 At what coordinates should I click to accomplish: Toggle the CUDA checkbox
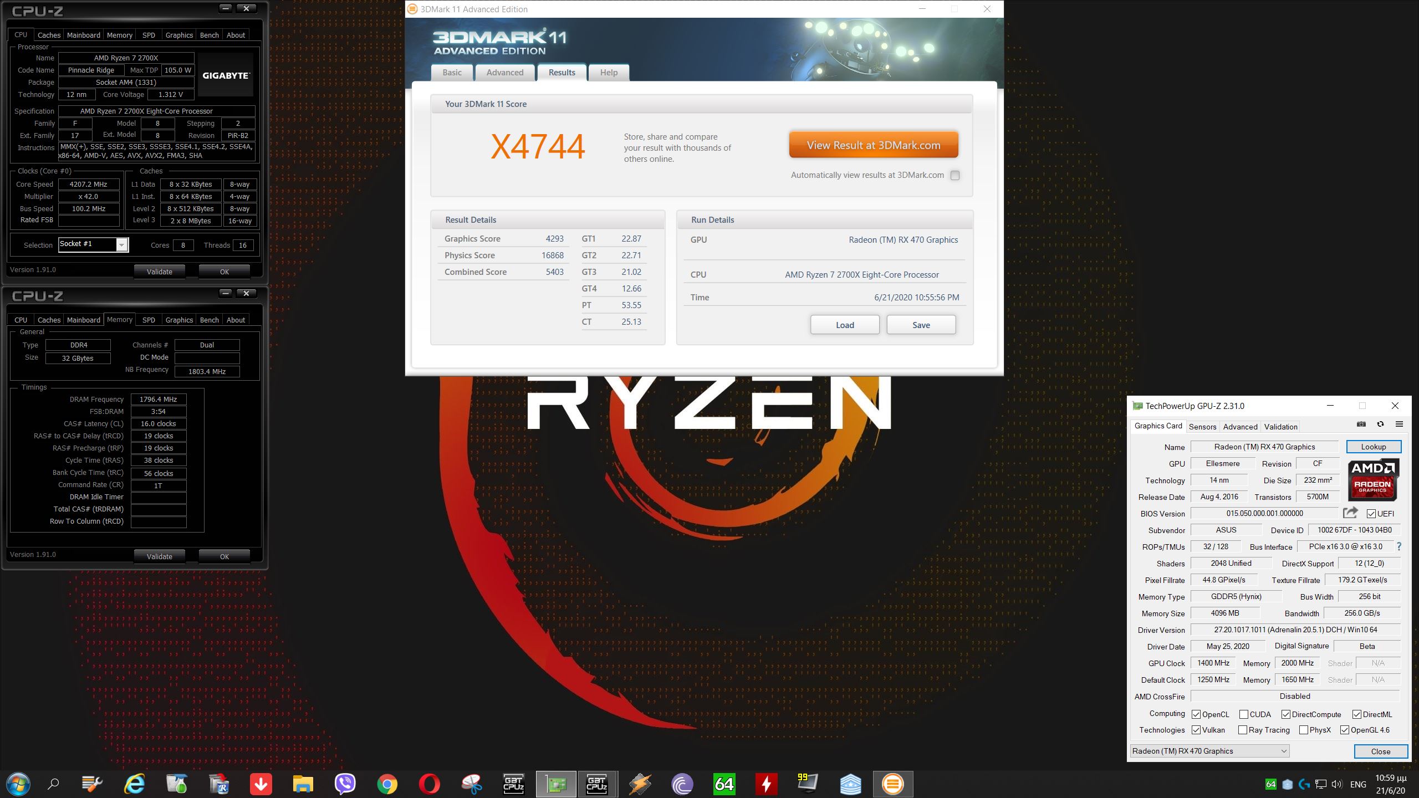pyautogui.click(x=1244, y=714)
